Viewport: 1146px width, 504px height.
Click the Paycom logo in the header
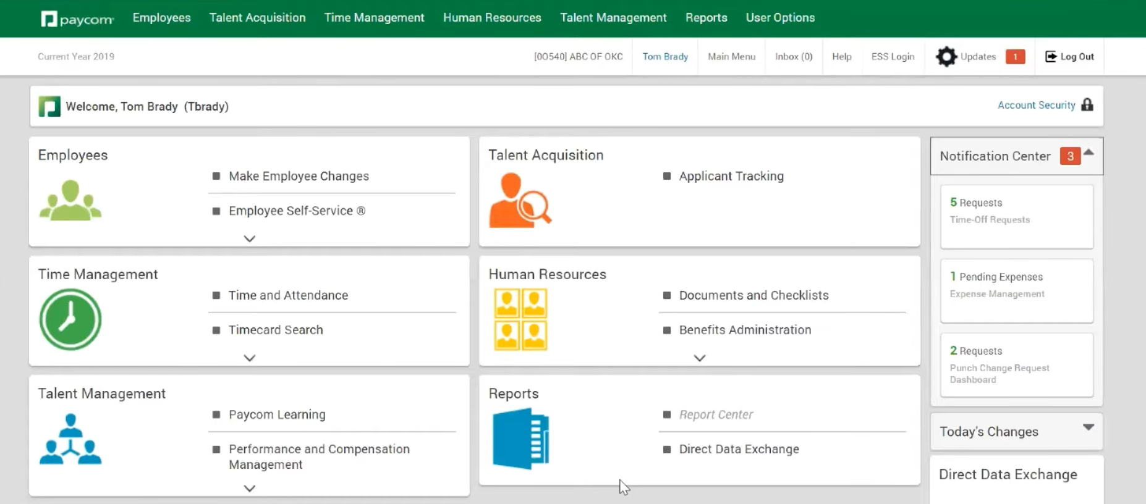(x=77, y=19)
